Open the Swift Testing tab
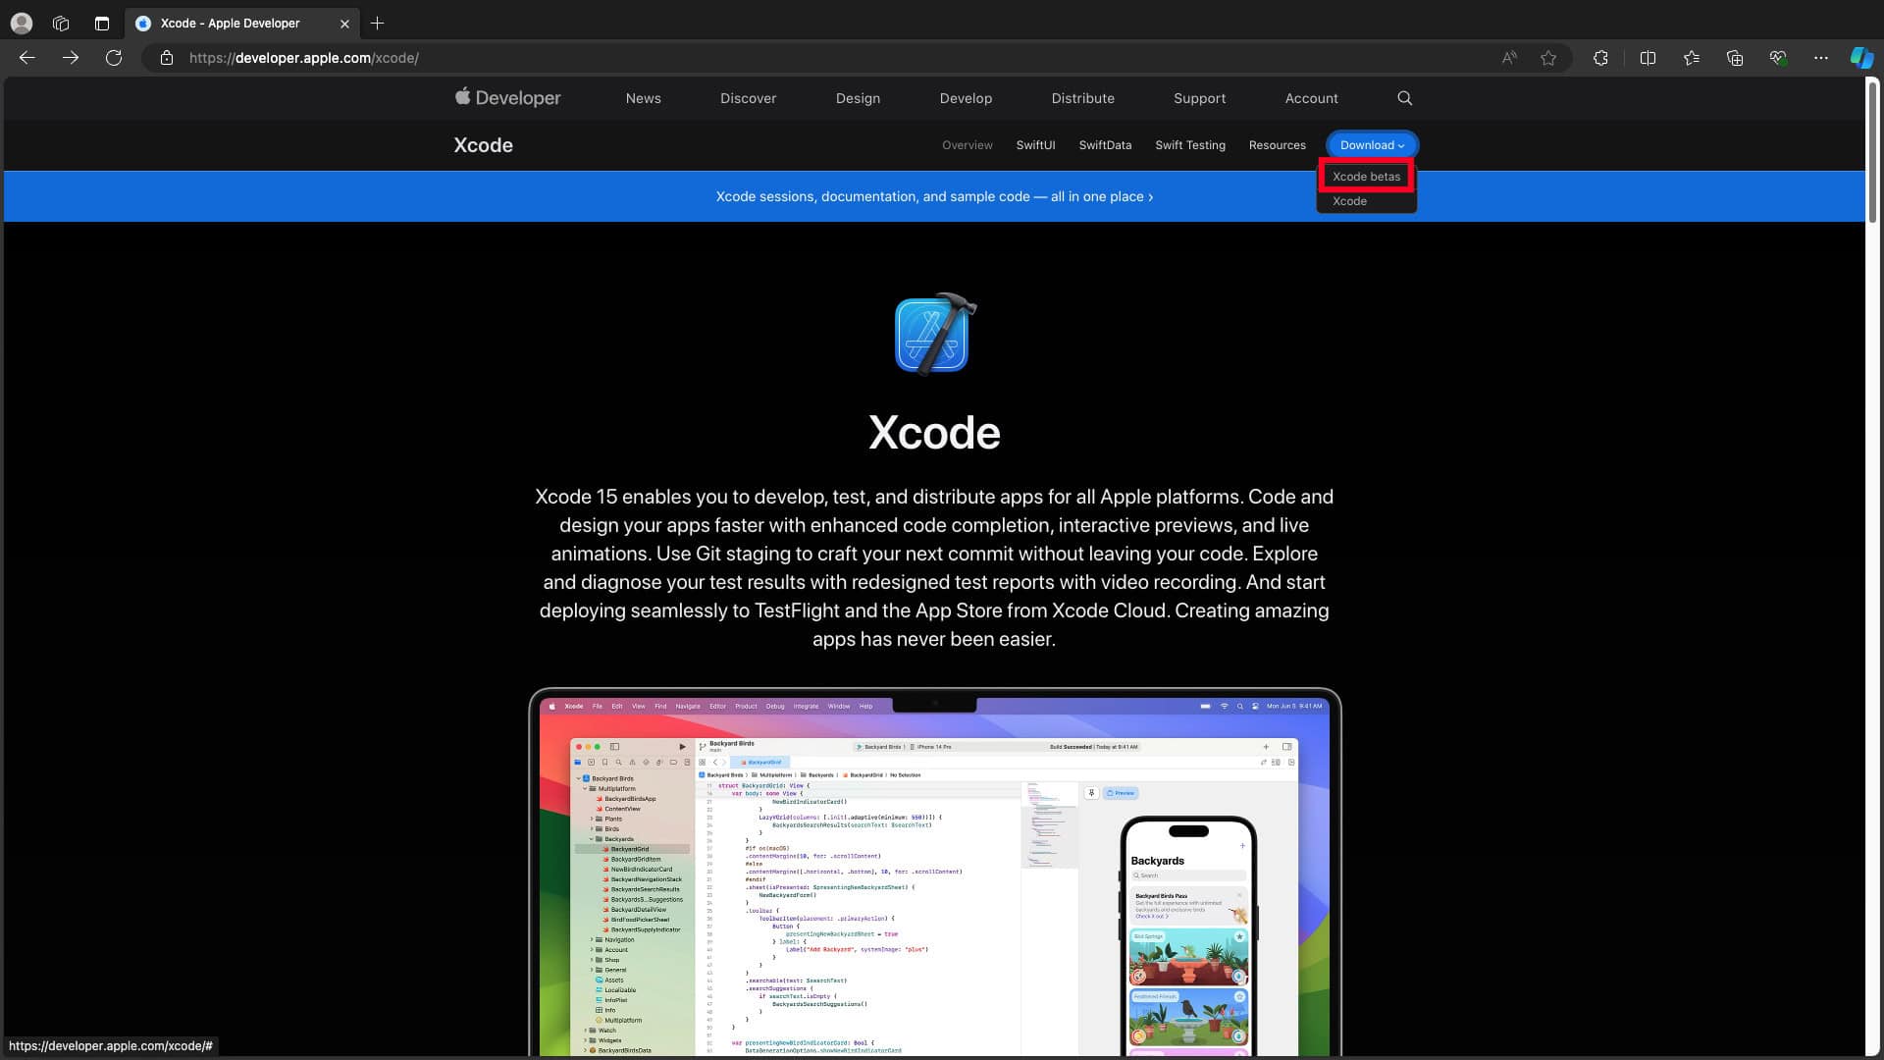 pos(1189,145)
